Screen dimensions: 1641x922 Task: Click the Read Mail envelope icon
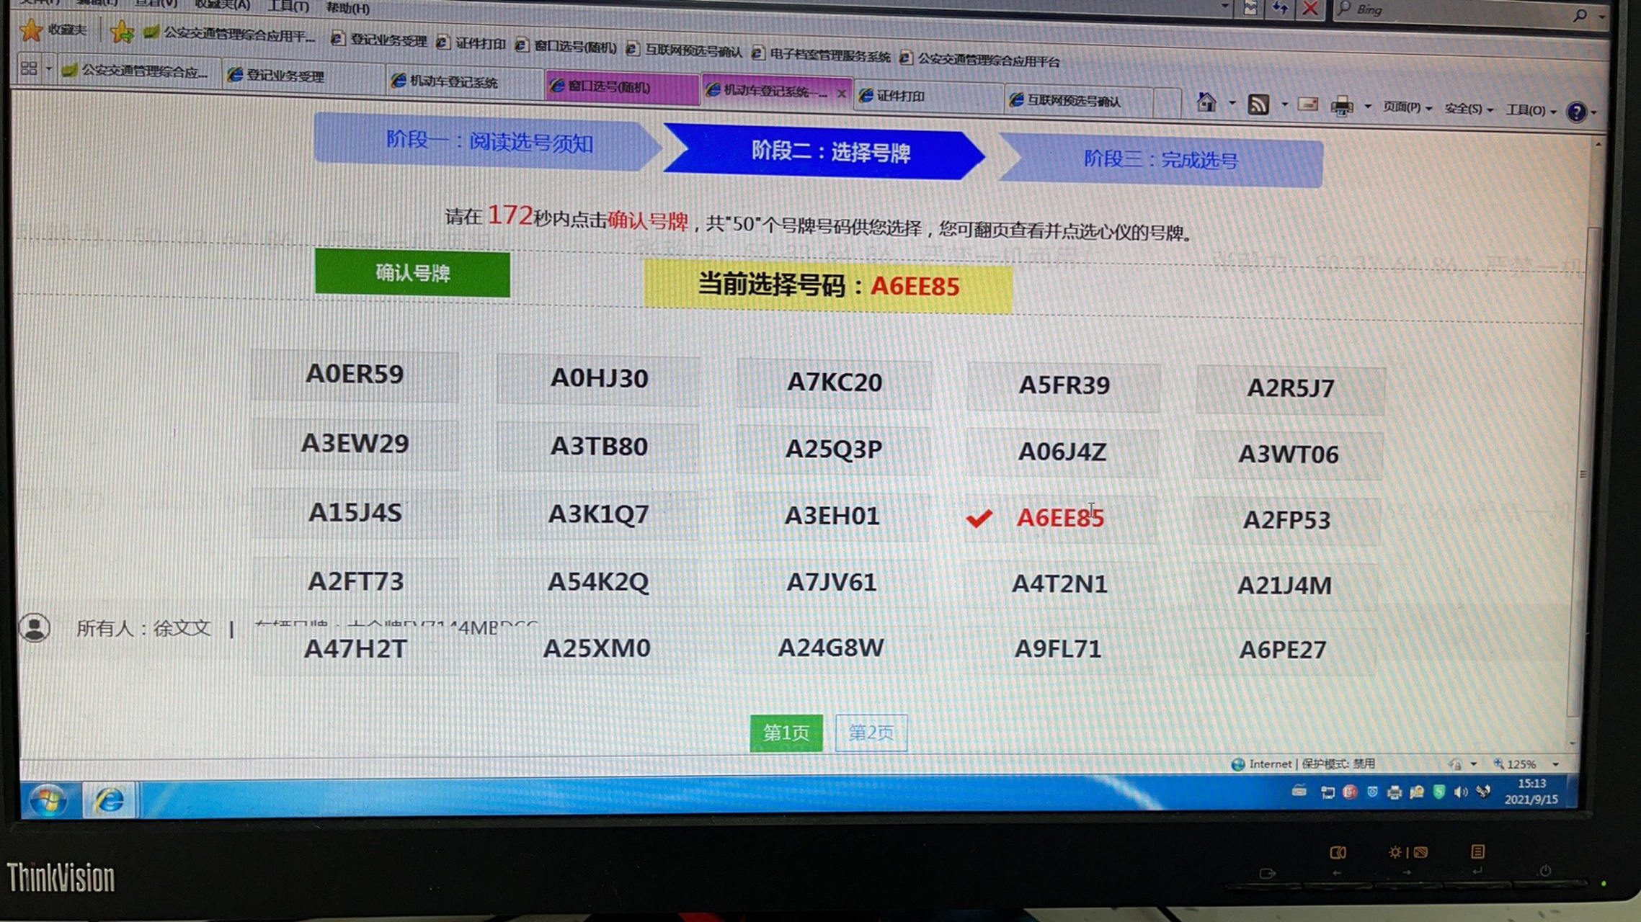[1307, 104]
